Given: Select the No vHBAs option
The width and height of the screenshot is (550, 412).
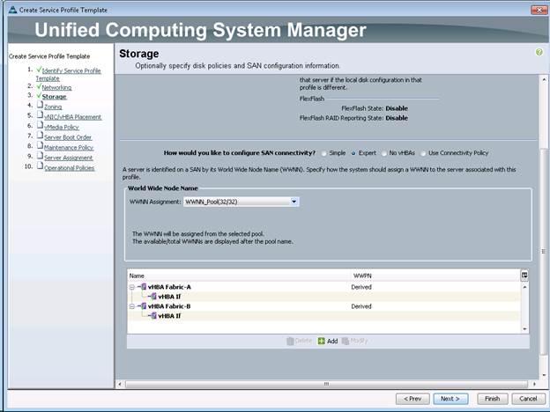Looking at the screenshot, I should pos(384,153).
